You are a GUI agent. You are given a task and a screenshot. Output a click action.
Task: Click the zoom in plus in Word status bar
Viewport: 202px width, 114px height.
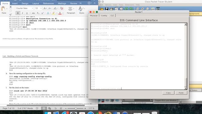point(85,108)
